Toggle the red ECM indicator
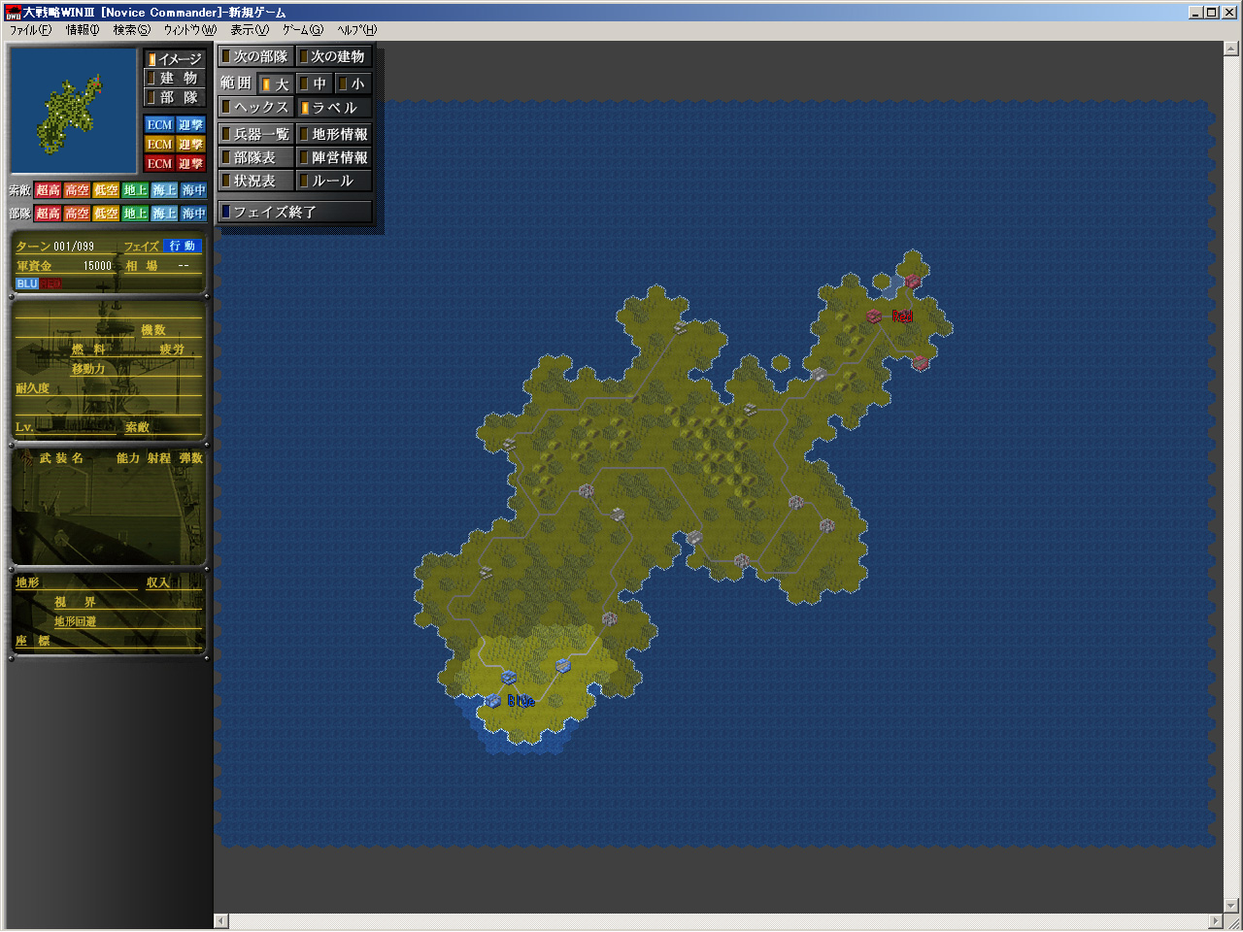The width and height of the screenshot is (1243, 932). click(x=159, y=164)
